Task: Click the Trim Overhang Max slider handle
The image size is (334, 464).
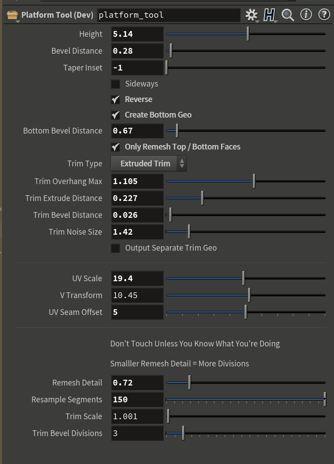Action: tap(254, 181)
